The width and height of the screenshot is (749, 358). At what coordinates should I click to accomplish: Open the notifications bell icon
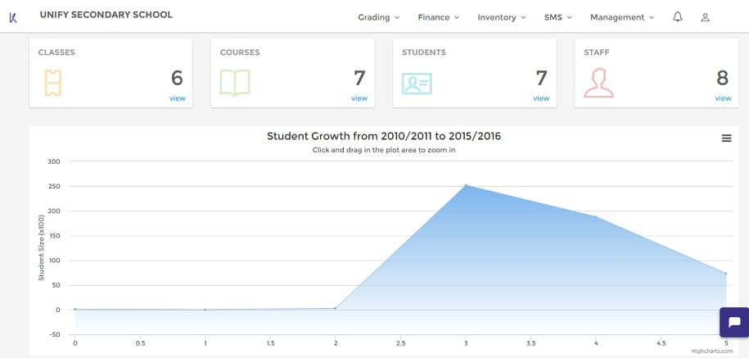[677, 17]
